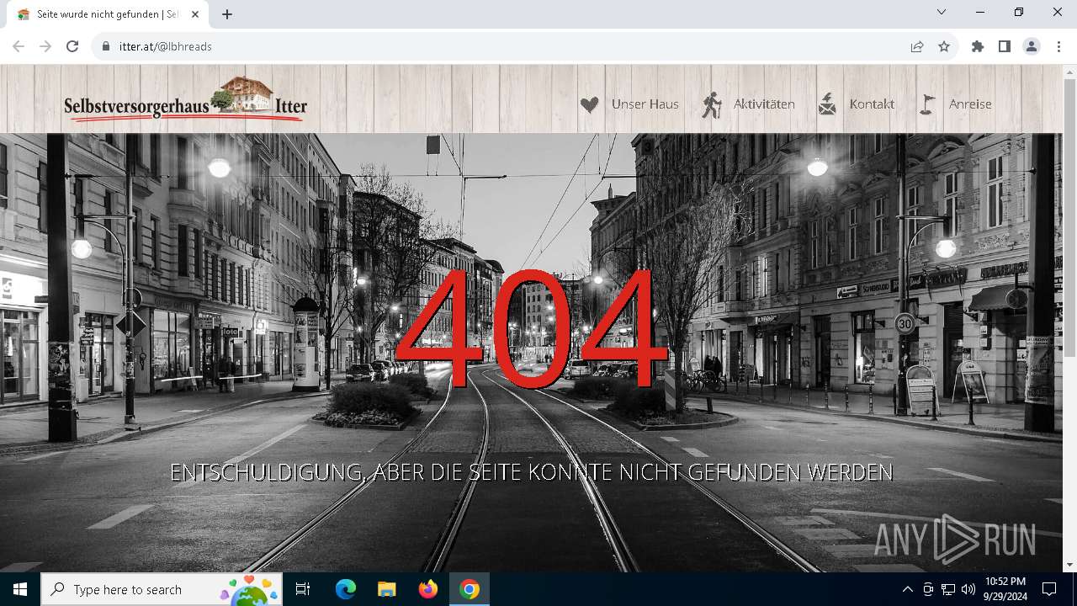Image resolution: width=1077 pixels, height=606 pixels.
Task: Launch Microsoft Edge from the taskbar
Action: click(x=345, y=589)
